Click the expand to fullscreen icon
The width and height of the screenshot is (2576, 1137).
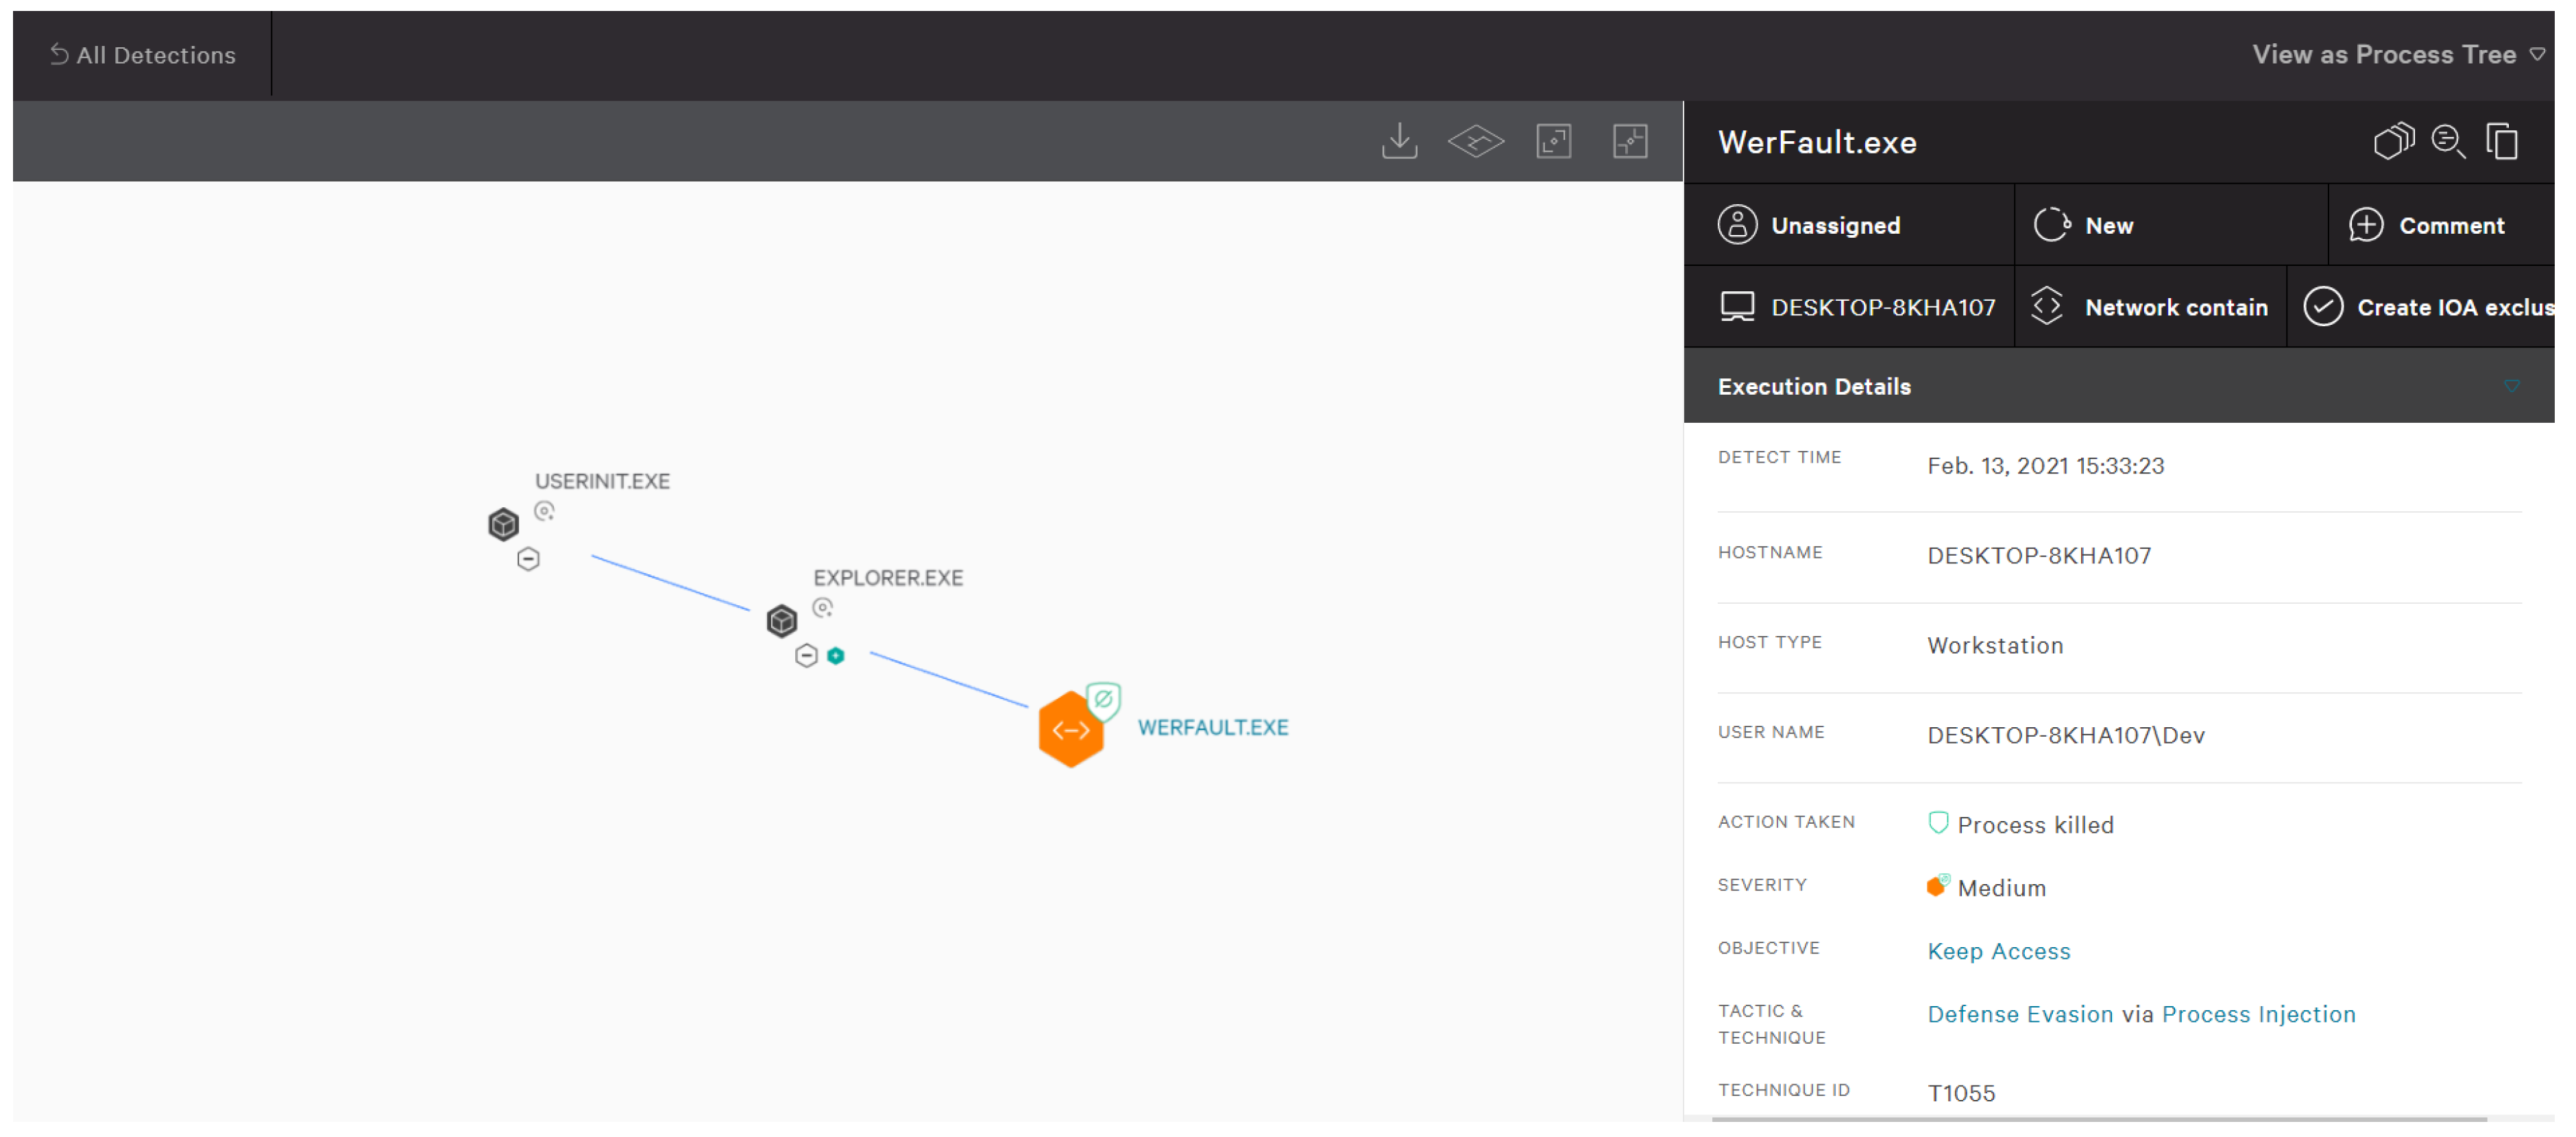click(x=1553, y=141)
